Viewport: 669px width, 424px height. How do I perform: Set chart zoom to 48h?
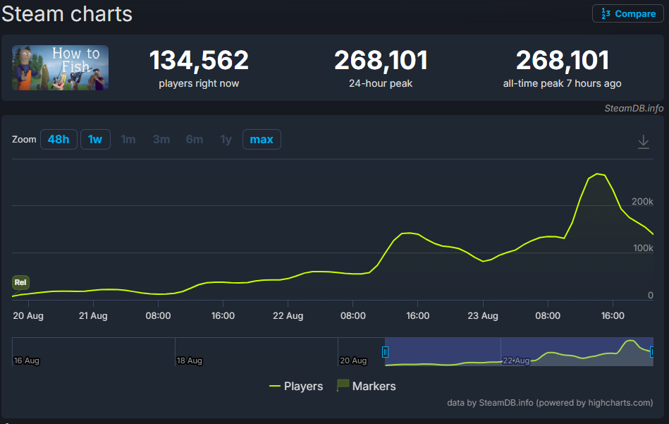click(59, 139)
